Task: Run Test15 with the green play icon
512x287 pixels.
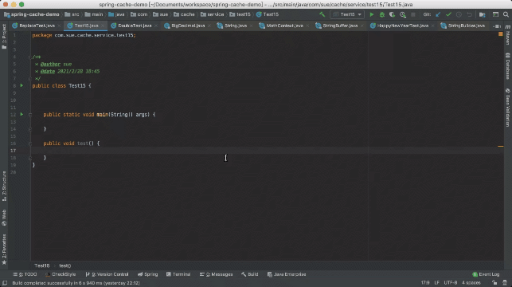Action: coord(371,14)
